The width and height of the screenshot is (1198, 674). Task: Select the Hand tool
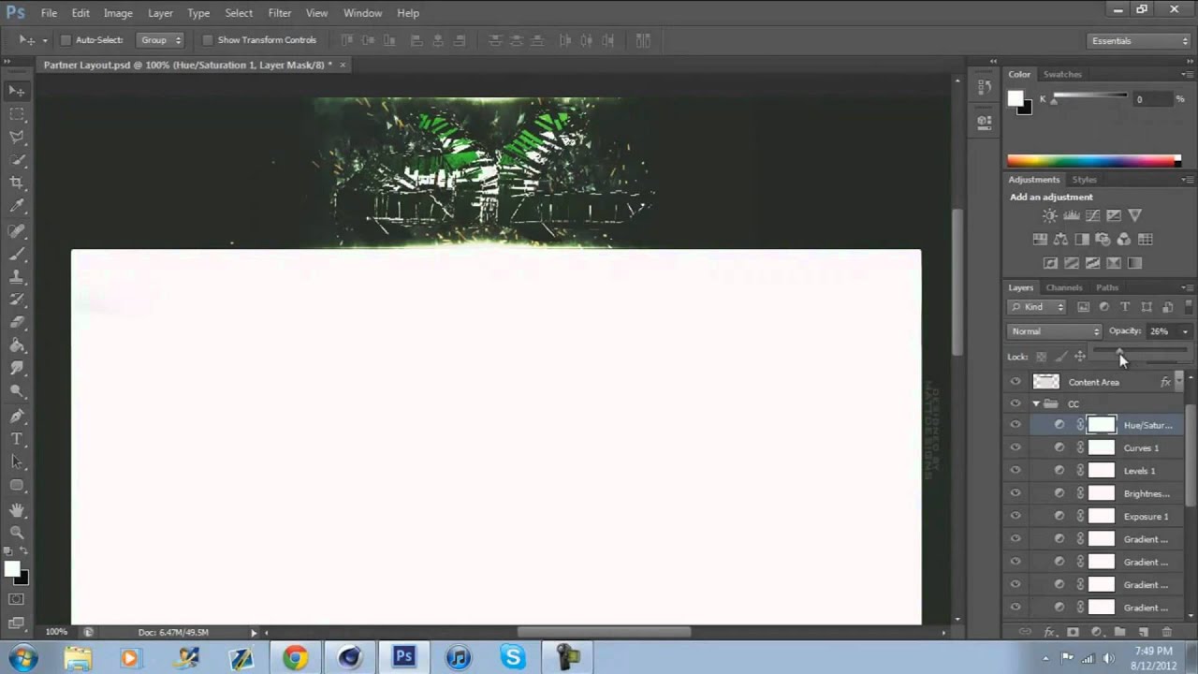point(17,510)
